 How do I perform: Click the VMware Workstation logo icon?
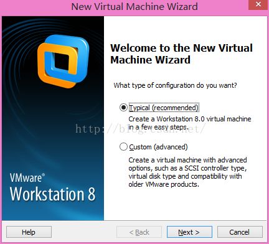[64, 61]
